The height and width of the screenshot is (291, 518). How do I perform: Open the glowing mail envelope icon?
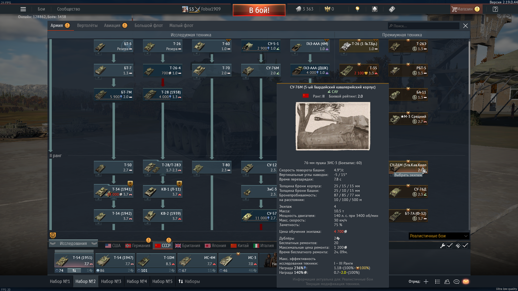(x=466, y=282)
